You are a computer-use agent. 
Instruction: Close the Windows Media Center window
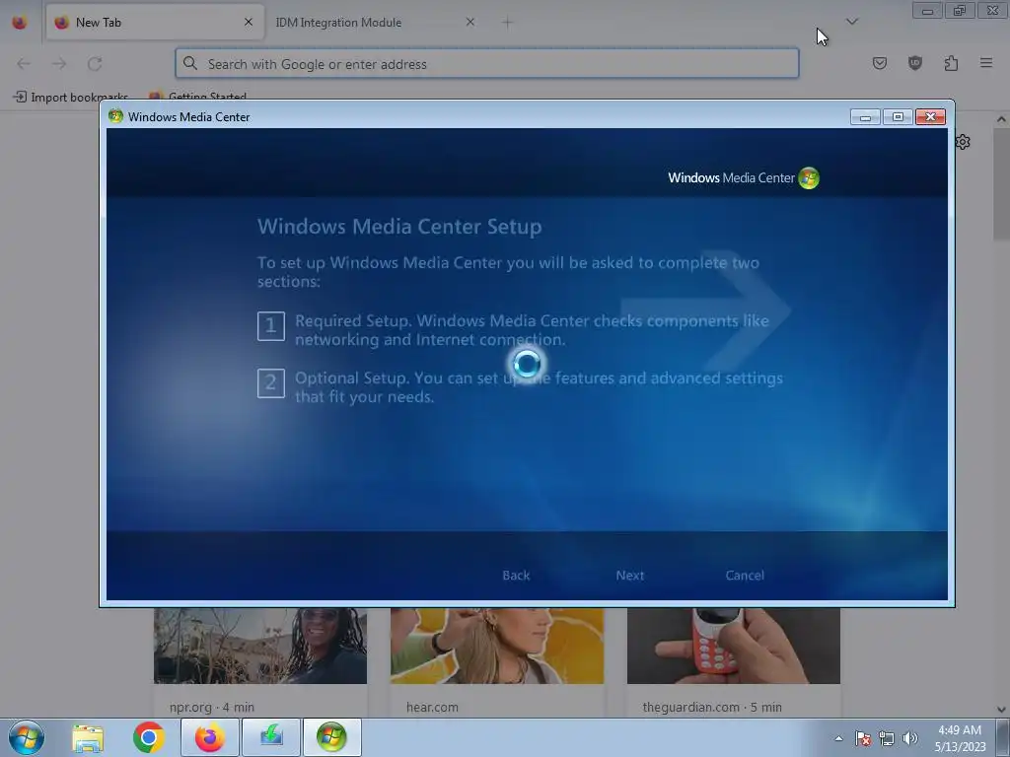click(930, 117)
